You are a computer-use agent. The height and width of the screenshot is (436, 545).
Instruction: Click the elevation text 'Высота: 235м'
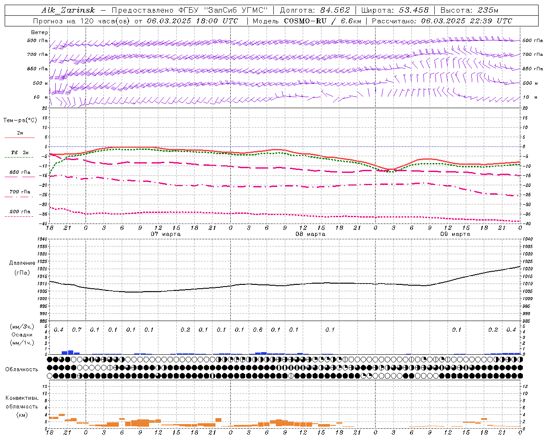[x=468, y=10]
